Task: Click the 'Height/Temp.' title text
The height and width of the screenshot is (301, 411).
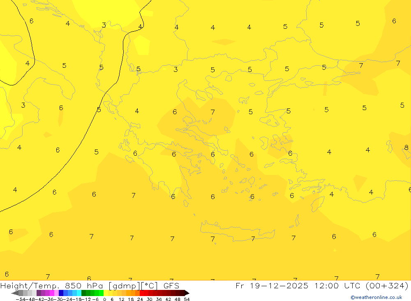Action: click(30, 286)
